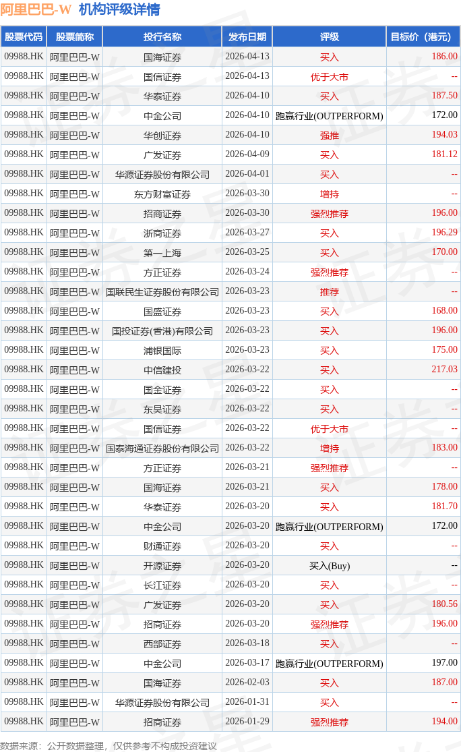Click the 2026-03-18 publish date

[x=247, y=643]
